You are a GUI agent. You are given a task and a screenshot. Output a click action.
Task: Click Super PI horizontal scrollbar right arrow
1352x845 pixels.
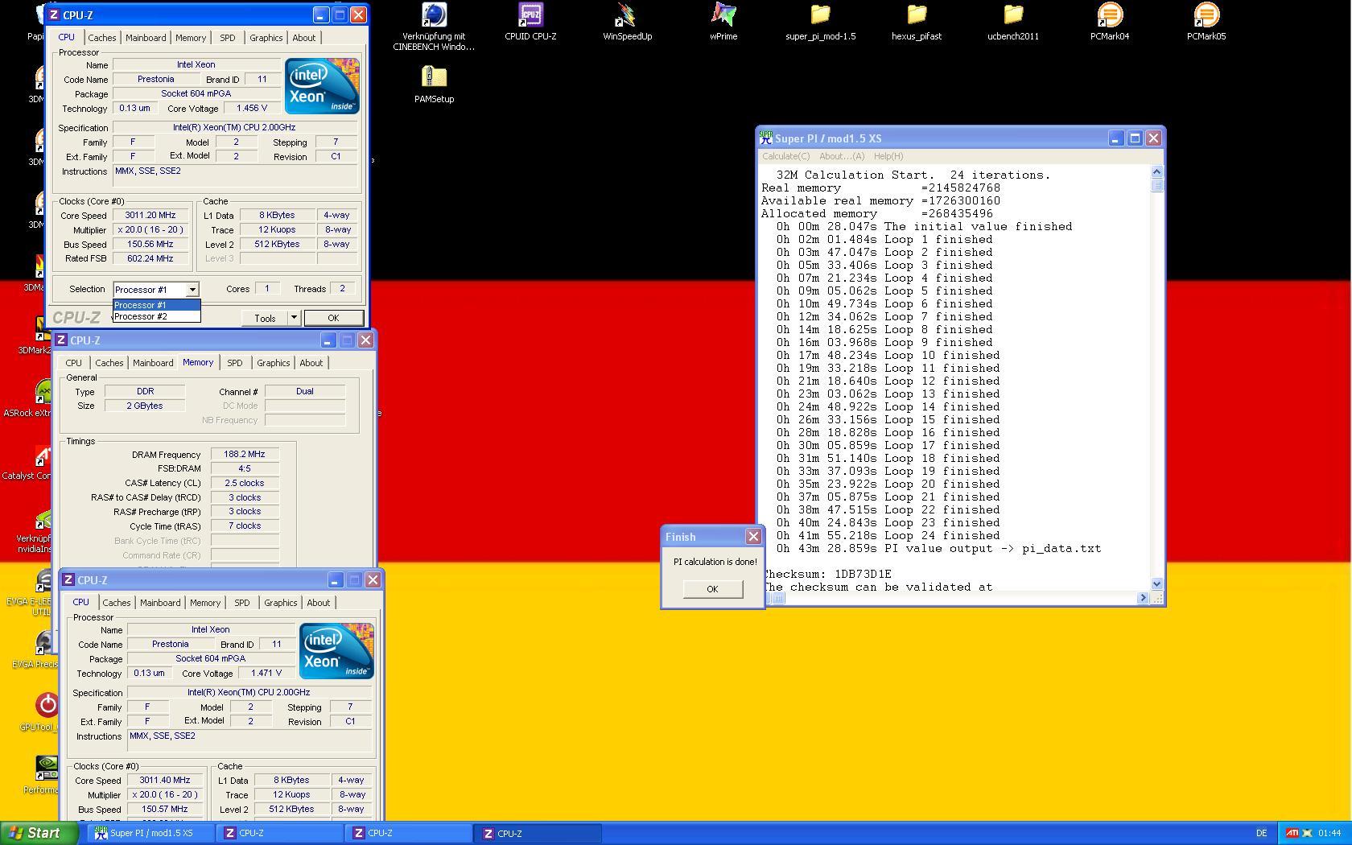(1143, 598)
